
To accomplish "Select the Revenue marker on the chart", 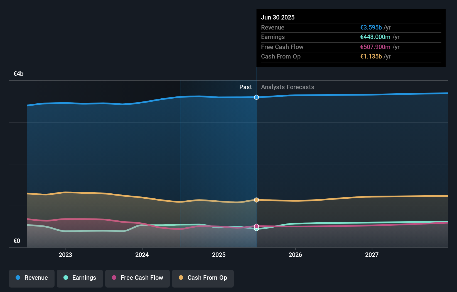I will point(256,97).
